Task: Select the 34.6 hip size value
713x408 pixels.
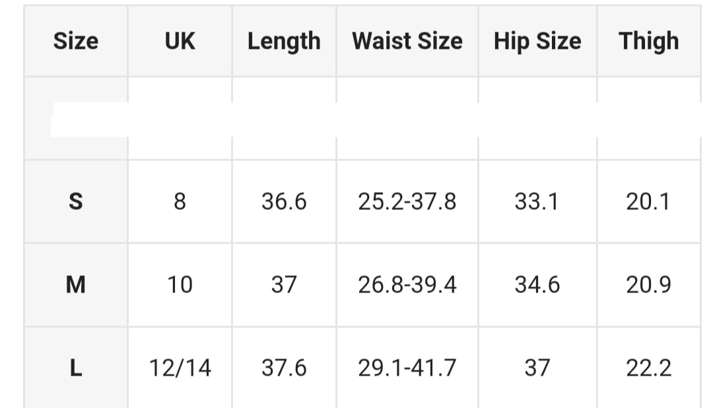Action: tap(537, 285)
